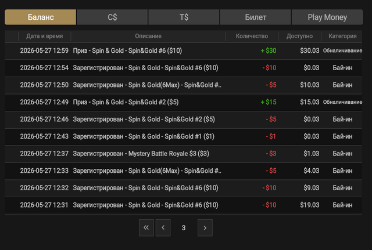Switch to the Баланс tab

coord(40,17)
